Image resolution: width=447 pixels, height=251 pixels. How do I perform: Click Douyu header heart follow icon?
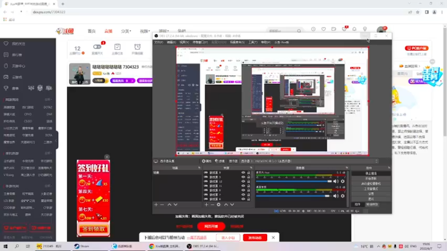(x=324, y=29)
